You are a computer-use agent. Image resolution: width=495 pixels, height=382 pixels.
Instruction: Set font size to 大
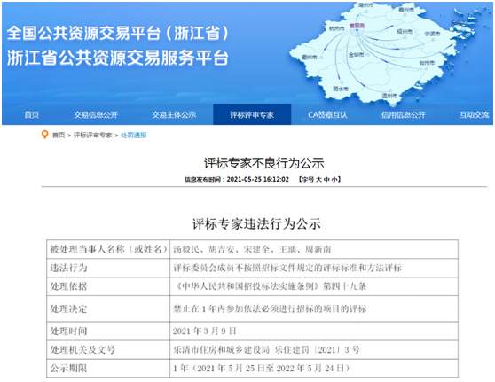coord(318,180)
